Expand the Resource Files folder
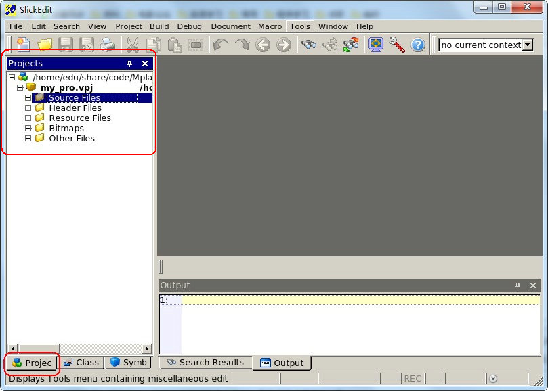The image size is (548, 391). [28, 118]
